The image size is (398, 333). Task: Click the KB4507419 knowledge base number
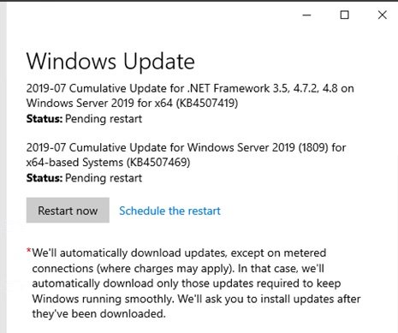tap(207, 103)
